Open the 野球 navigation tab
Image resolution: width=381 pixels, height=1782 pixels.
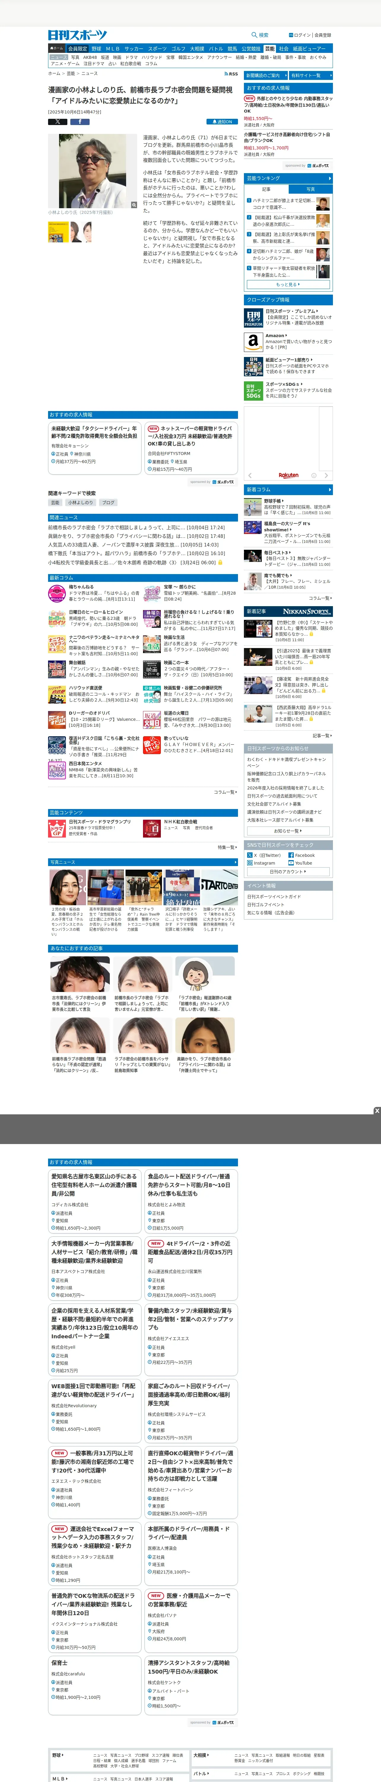[x=96, y=49]
